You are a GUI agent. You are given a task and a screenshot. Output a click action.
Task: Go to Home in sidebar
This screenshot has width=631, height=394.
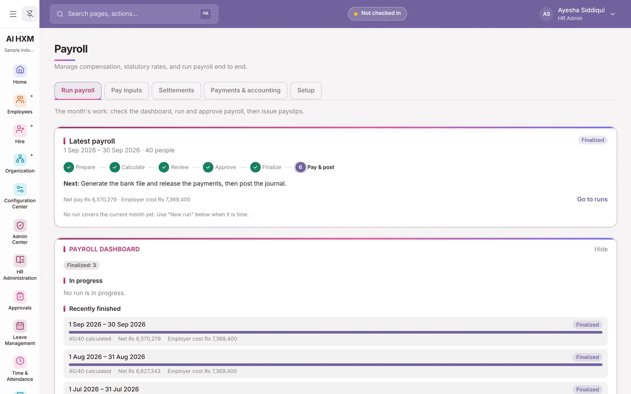coord(20,75)
